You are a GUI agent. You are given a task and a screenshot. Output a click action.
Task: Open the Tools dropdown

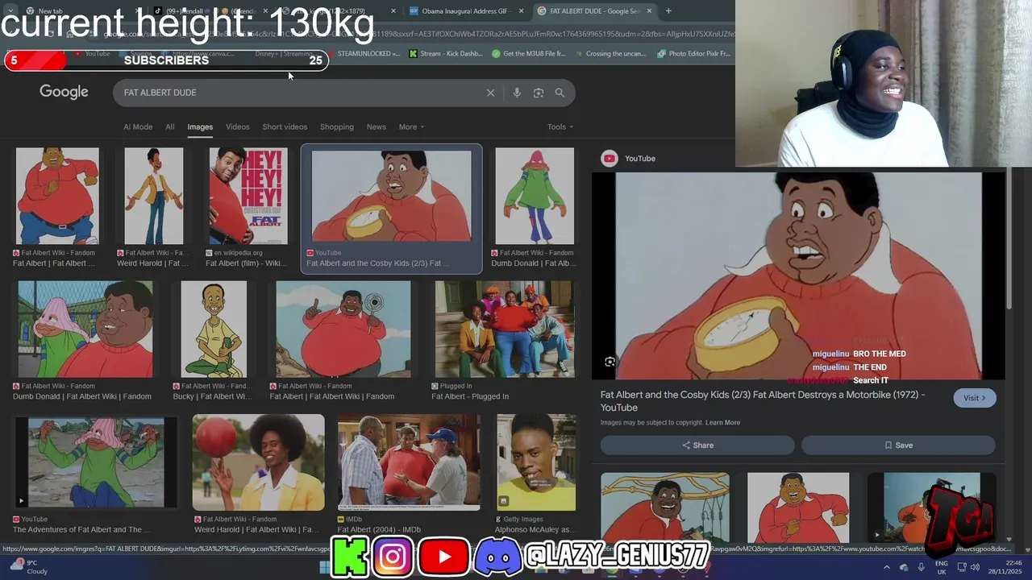[x=560, y=126]
